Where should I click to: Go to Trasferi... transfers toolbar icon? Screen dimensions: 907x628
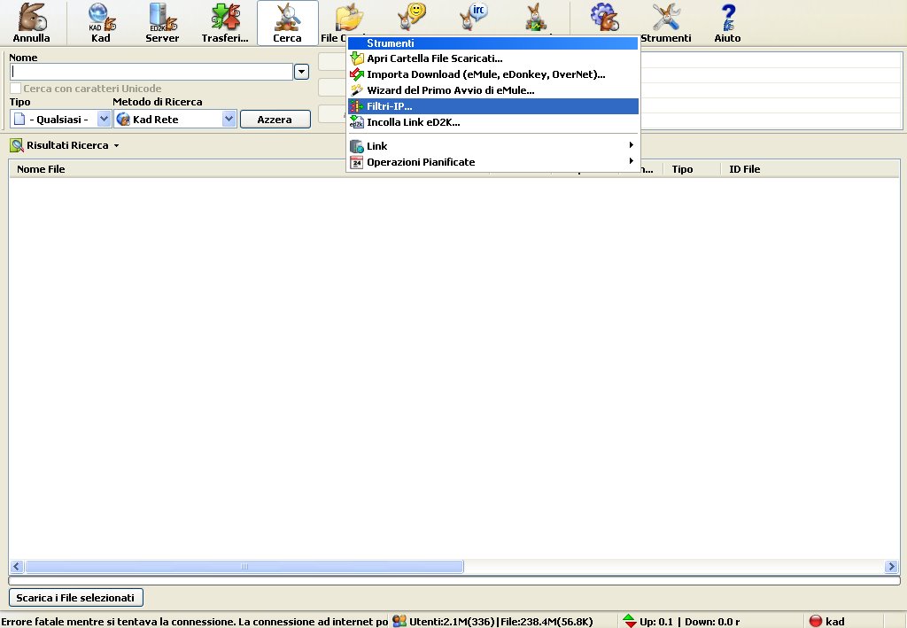point(225,17)
